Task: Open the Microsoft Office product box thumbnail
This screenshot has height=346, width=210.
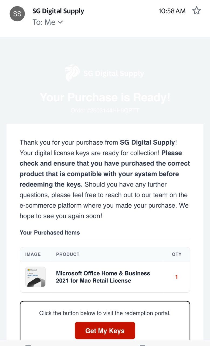Action: tap(35, 277)
